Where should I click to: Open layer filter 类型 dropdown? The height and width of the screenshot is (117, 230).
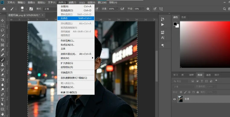pos(180,81)
